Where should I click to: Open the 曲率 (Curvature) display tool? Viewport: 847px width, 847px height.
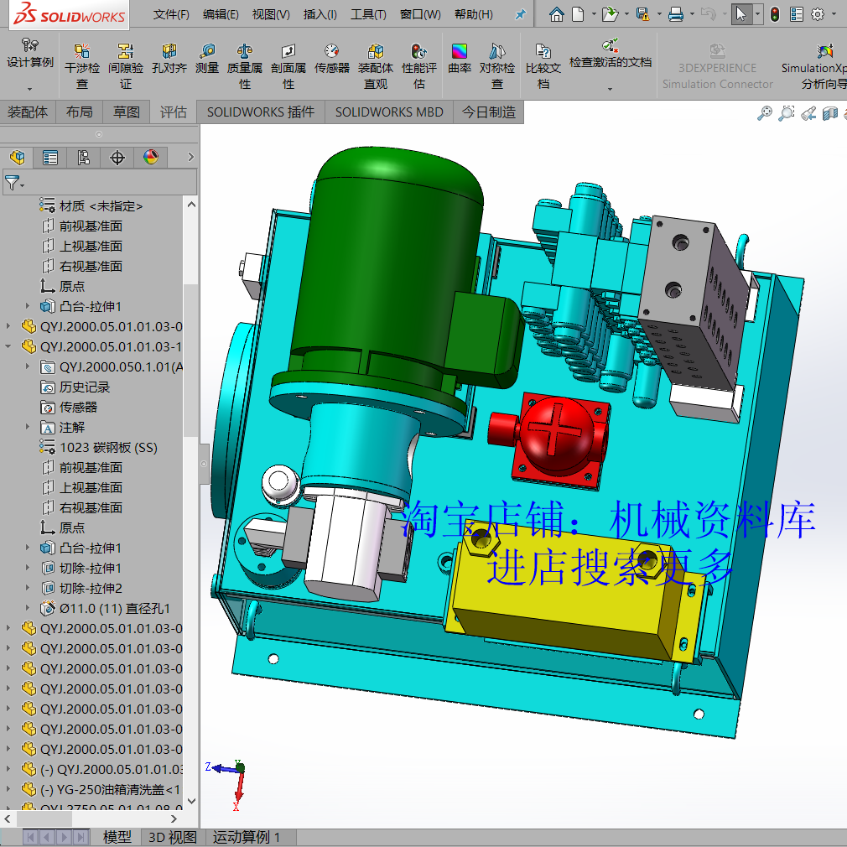(x=459, y=59)
